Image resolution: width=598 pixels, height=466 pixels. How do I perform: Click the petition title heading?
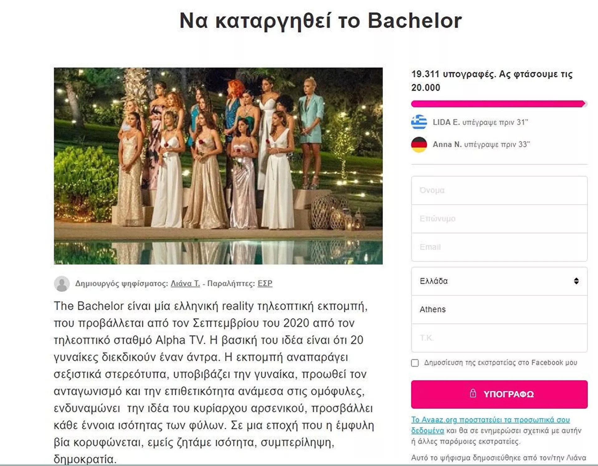320,21
